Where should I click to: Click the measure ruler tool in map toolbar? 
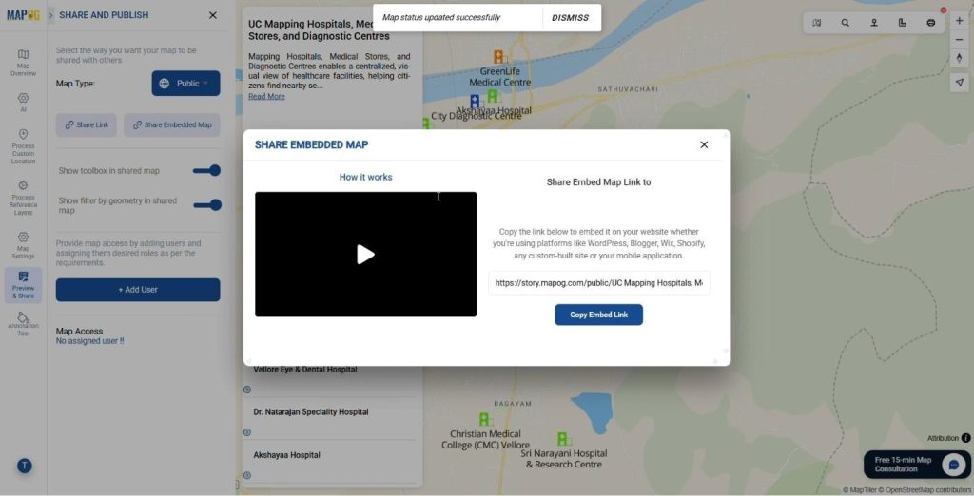(902, 23)
